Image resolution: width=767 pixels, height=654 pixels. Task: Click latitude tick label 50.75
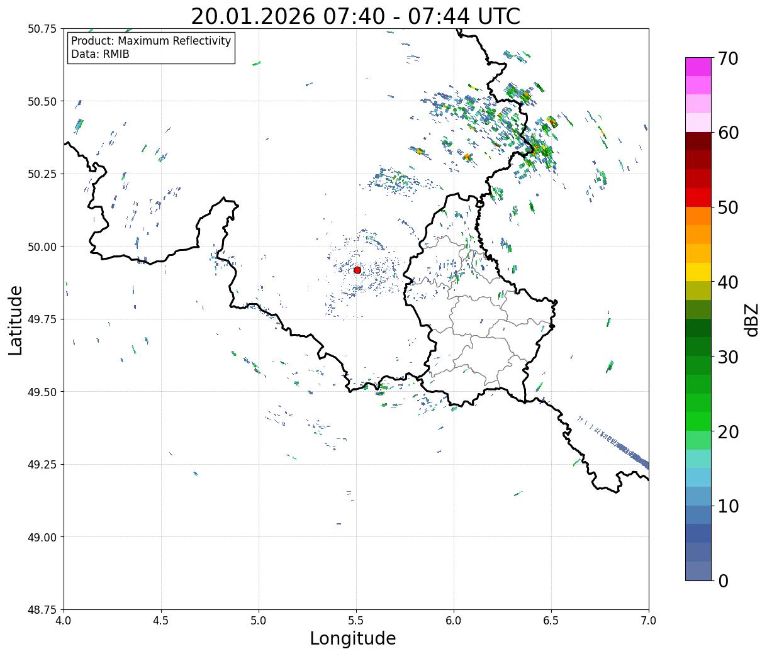42,29
